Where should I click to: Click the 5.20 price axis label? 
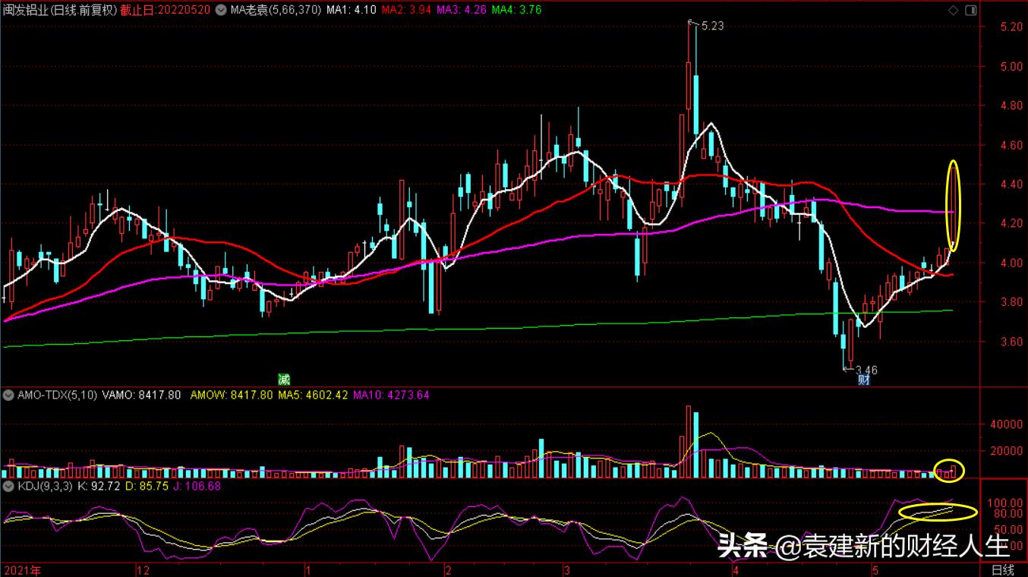[x=1011, y=27]
